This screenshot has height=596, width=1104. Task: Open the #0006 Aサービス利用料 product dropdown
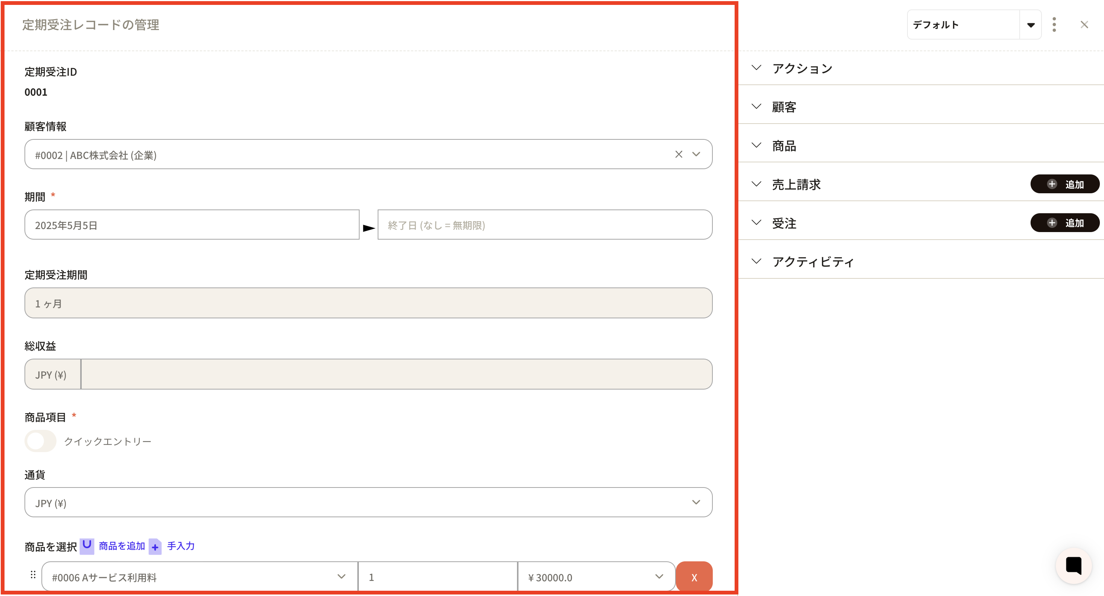[x=200, y=577]
